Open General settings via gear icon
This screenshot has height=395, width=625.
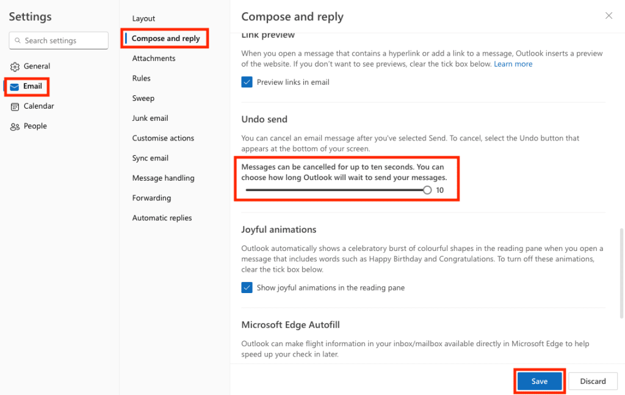[x=13, y=66]
